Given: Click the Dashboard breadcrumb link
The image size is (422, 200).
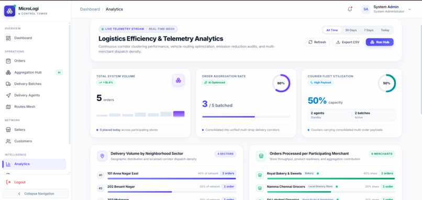Looking at the screenshot, I should click(90, 9).
